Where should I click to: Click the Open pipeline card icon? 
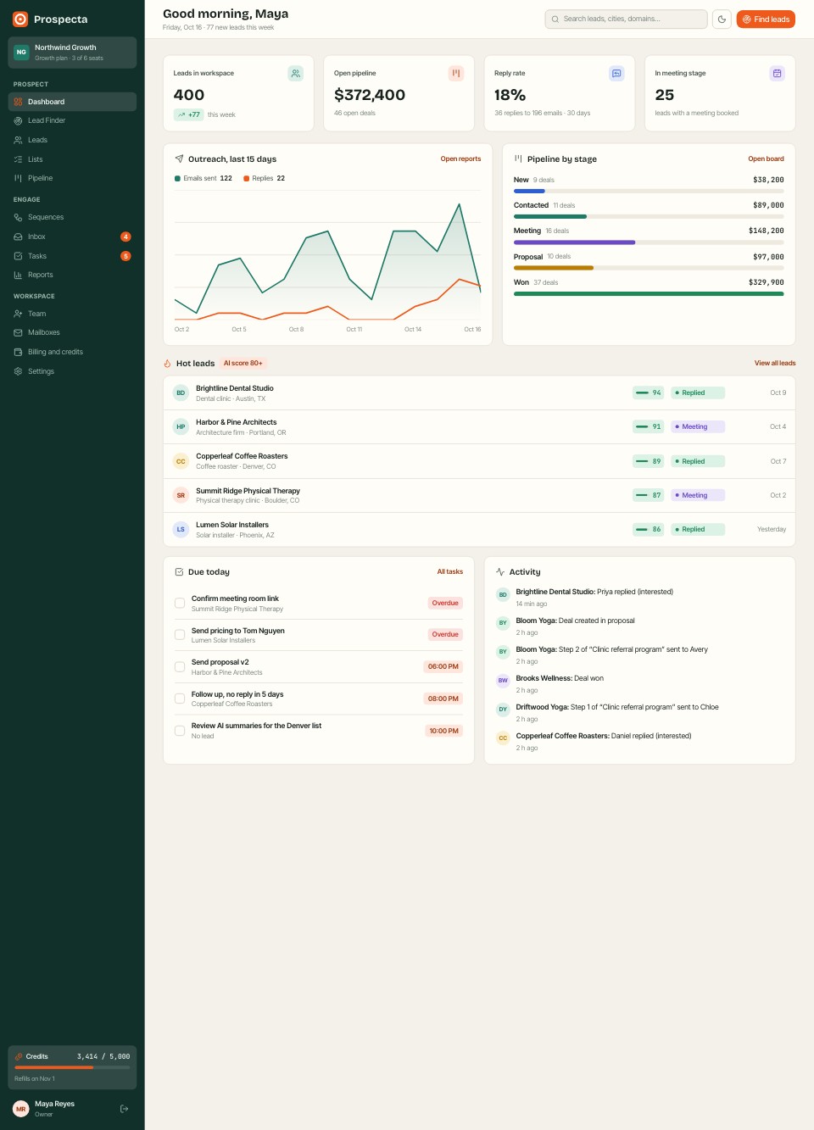456,74
